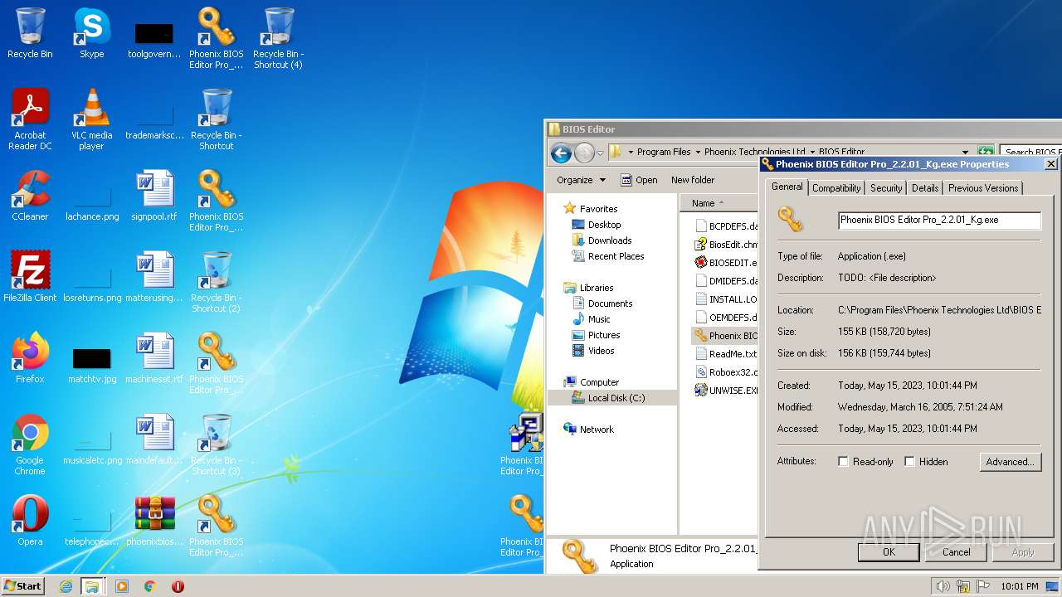
Task: Click New folder in Explorer toolbar
Action: pos(693,180)
